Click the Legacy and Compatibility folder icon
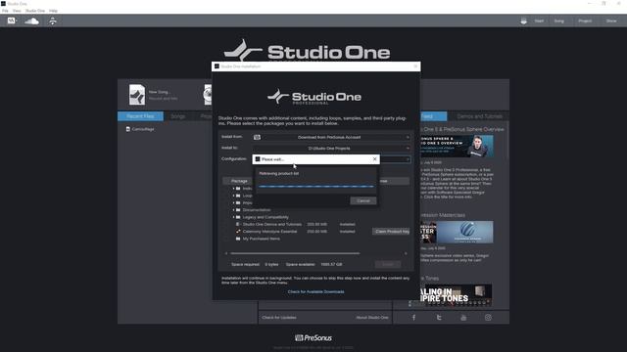The image size is (627, 352). tap(238, 217)
